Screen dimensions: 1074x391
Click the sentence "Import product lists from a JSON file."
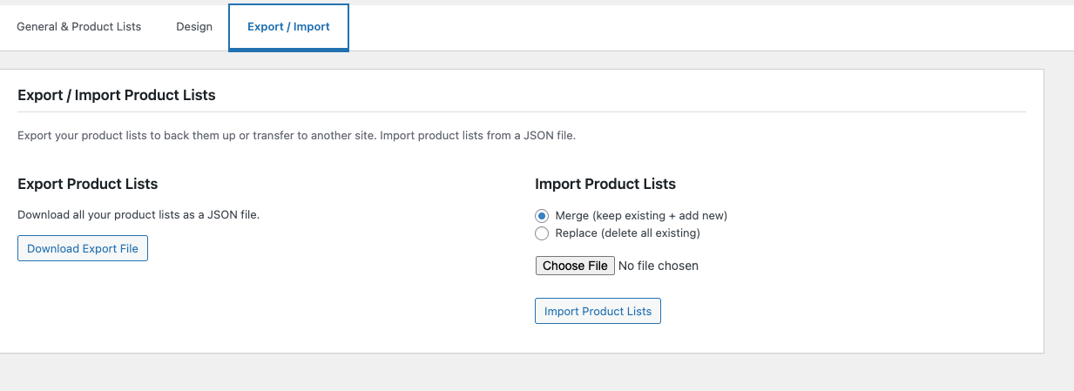pyautogui.click(x=478, y=136)
